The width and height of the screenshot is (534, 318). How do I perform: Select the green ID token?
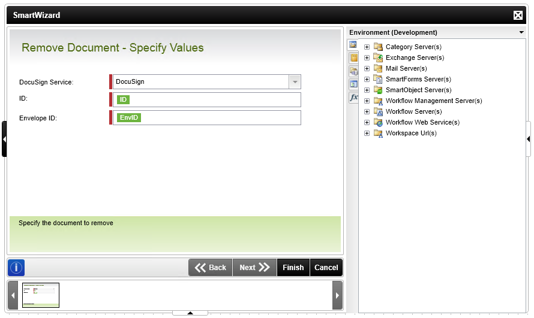pos(123,99)
